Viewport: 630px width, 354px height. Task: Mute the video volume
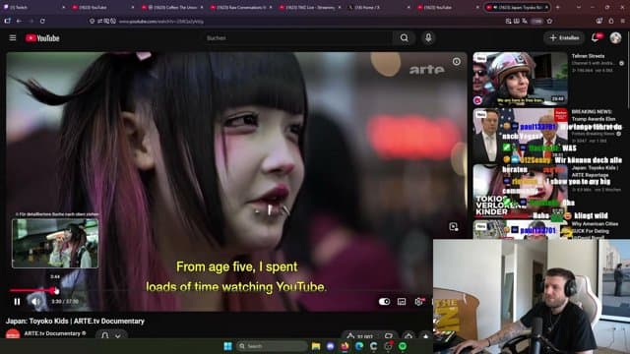coord(35,302)
